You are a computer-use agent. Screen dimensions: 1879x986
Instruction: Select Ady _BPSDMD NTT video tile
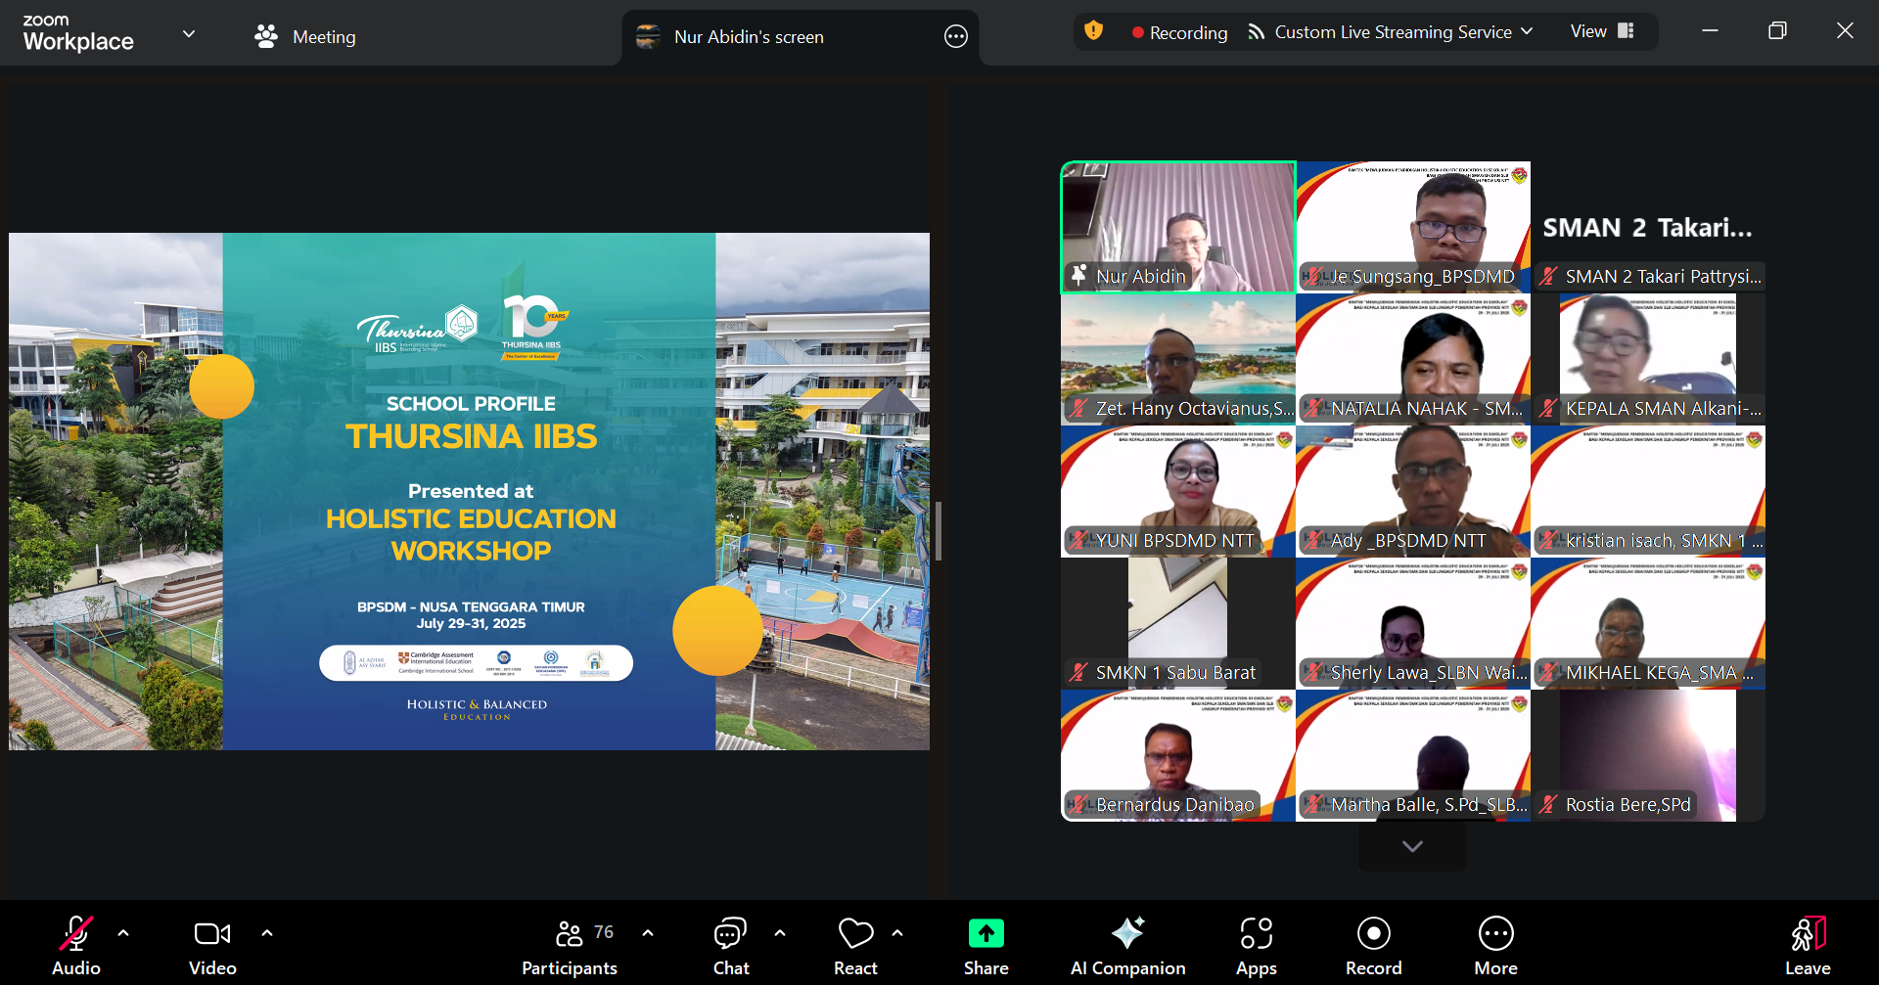(1413, 491)
